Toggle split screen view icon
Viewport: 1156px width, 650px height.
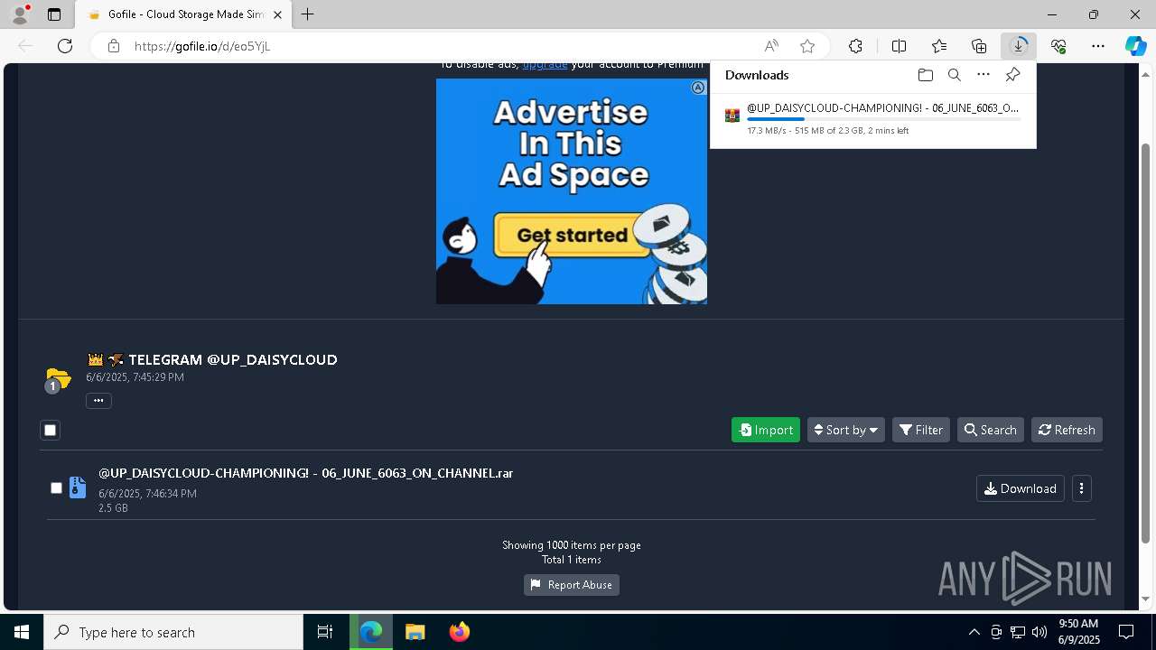[900, 46]
